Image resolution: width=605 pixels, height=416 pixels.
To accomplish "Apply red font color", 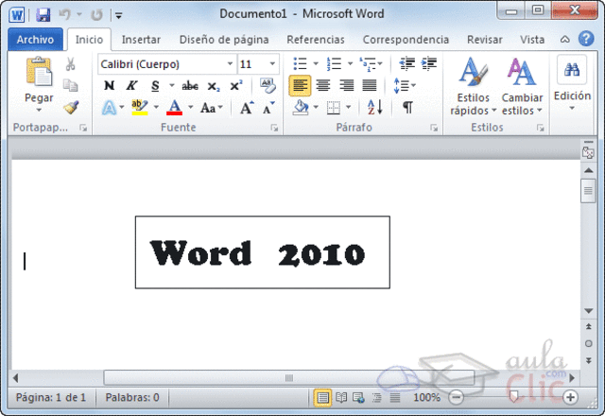I will pos(174,108).
